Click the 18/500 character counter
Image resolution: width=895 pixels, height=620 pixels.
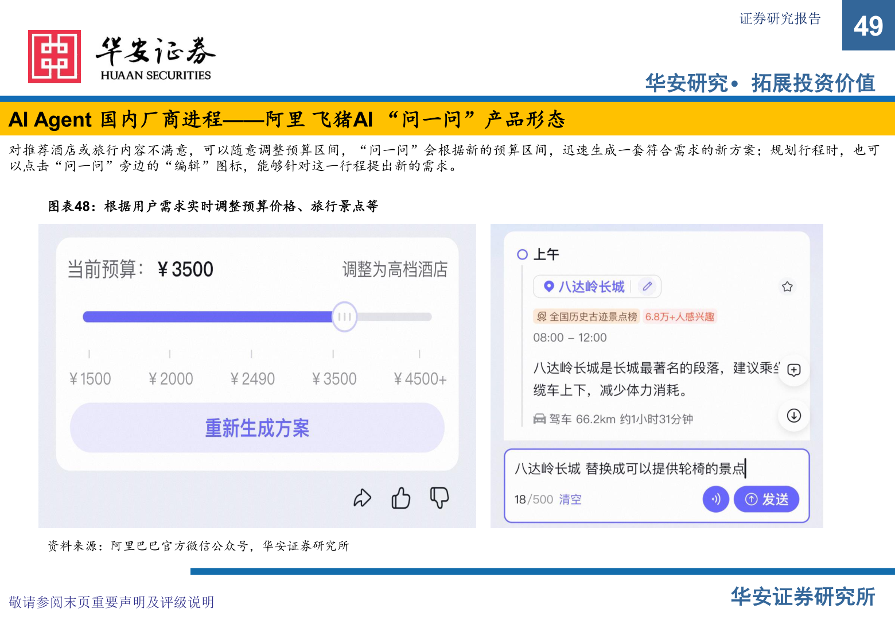(534, 499)
